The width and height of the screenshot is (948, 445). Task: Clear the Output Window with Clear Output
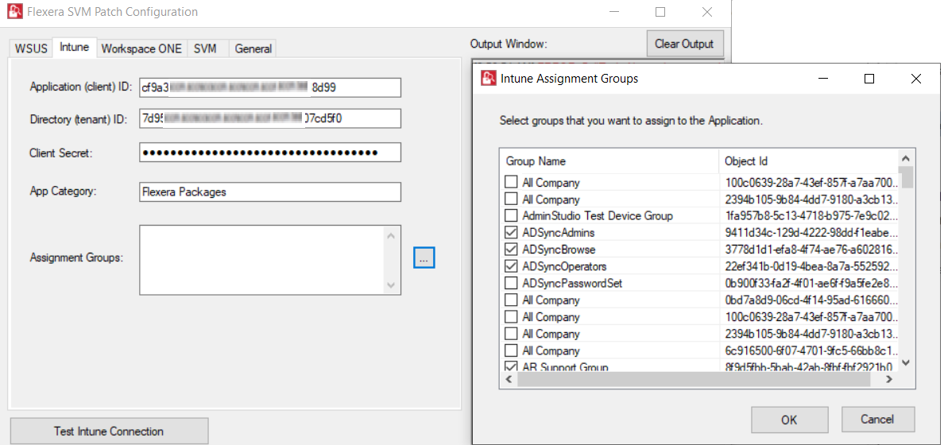coord(684,44)
